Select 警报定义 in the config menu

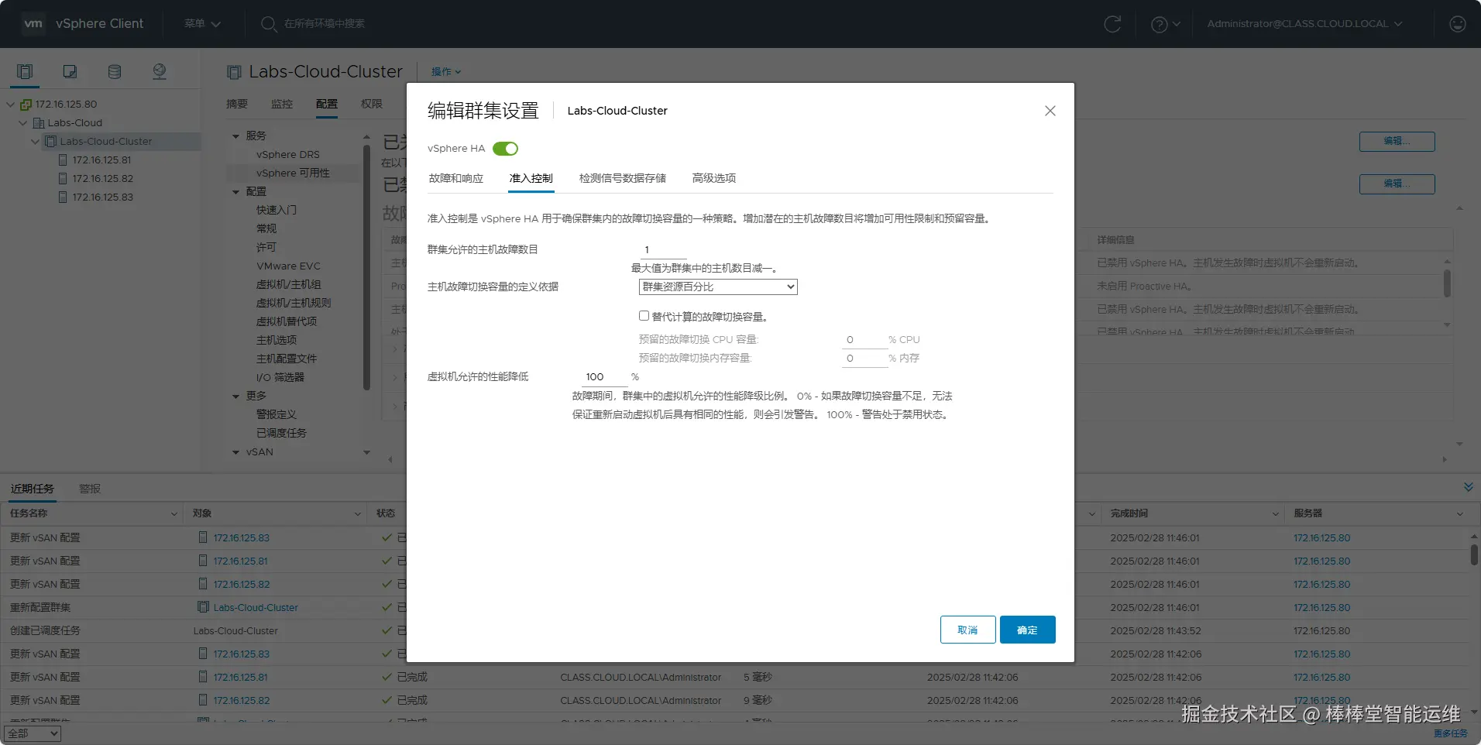(276, 415)
